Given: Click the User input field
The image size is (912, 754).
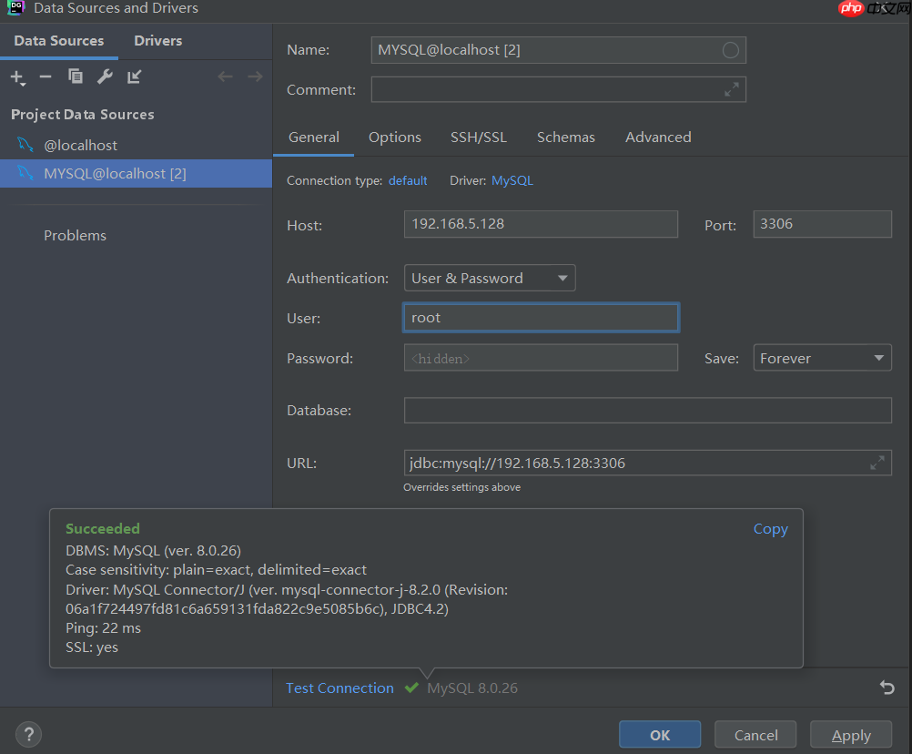Looking at the screenshot, I should [541, 318].
